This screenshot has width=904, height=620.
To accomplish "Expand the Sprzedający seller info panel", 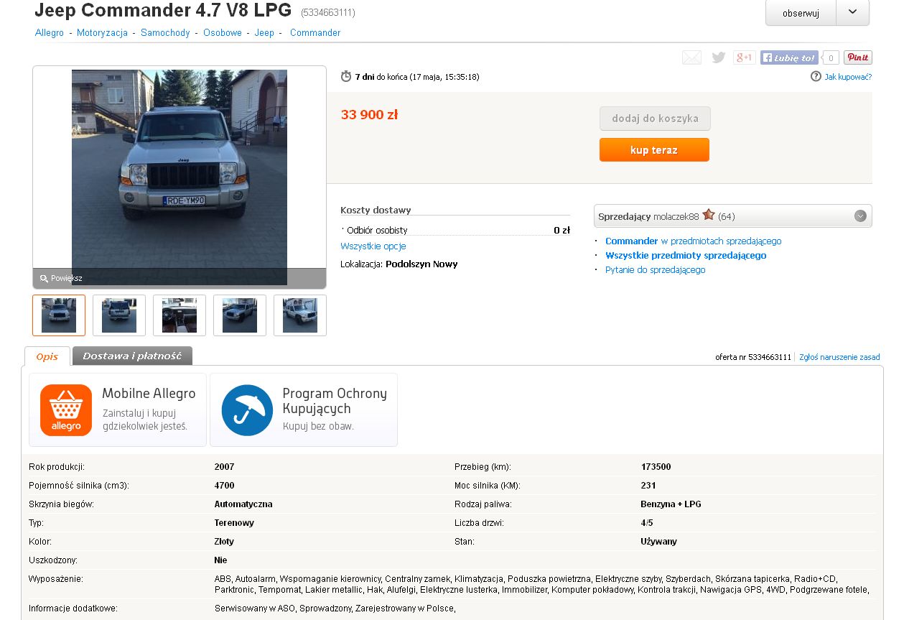I will (860, 216).
